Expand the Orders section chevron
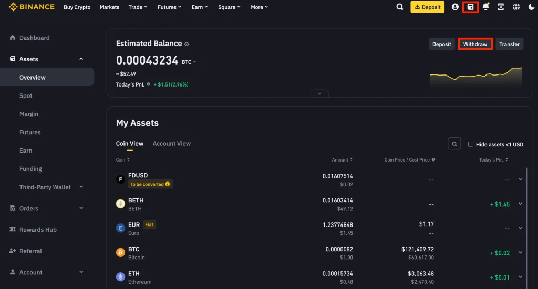 81,208
